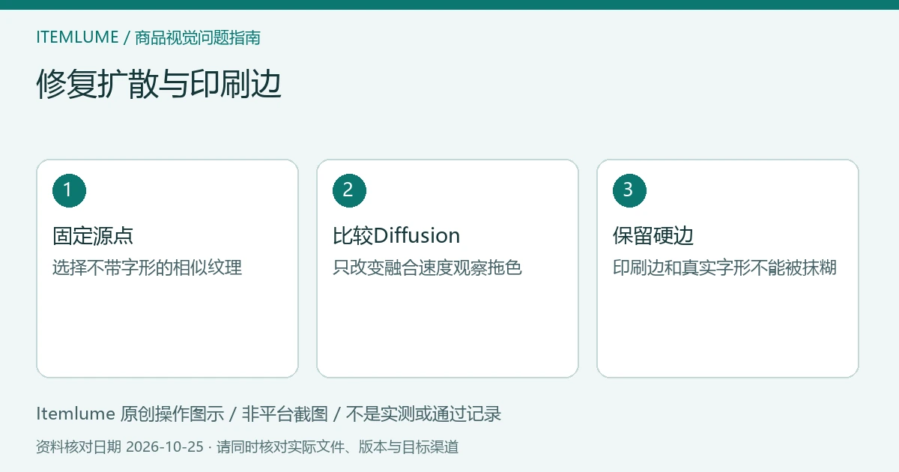Screen dimensions: 899x472
Task: Click the text 只改变融合速度观察拖色
Action: coord(427,267)
